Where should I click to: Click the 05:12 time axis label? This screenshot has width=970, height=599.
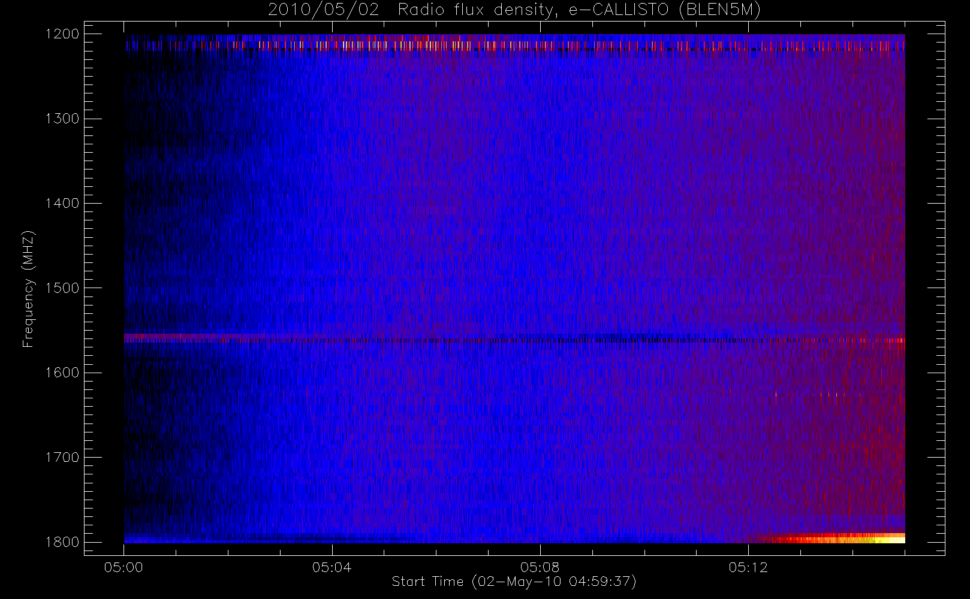[x=748, y=567]
